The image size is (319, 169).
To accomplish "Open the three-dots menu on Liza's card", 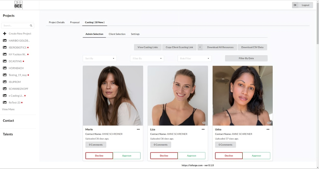I will (203, 129).
